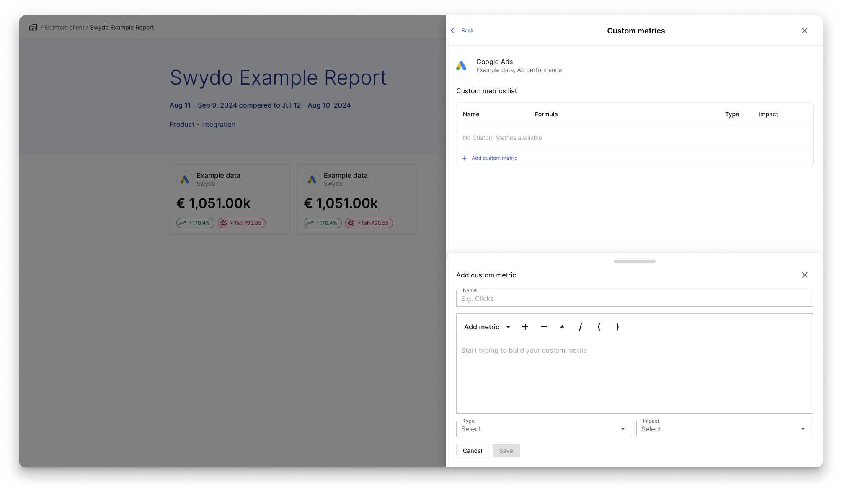Click the second widget's € 1,051.00k value
842x490 pixels.
(x=341, y=203)
